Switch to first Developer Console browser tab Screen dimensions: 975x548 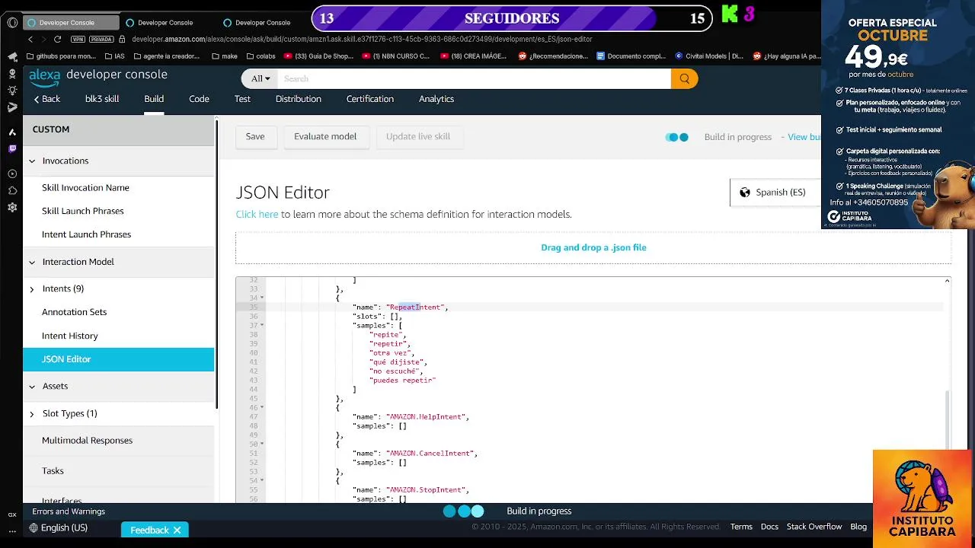[x=70, y=23]
